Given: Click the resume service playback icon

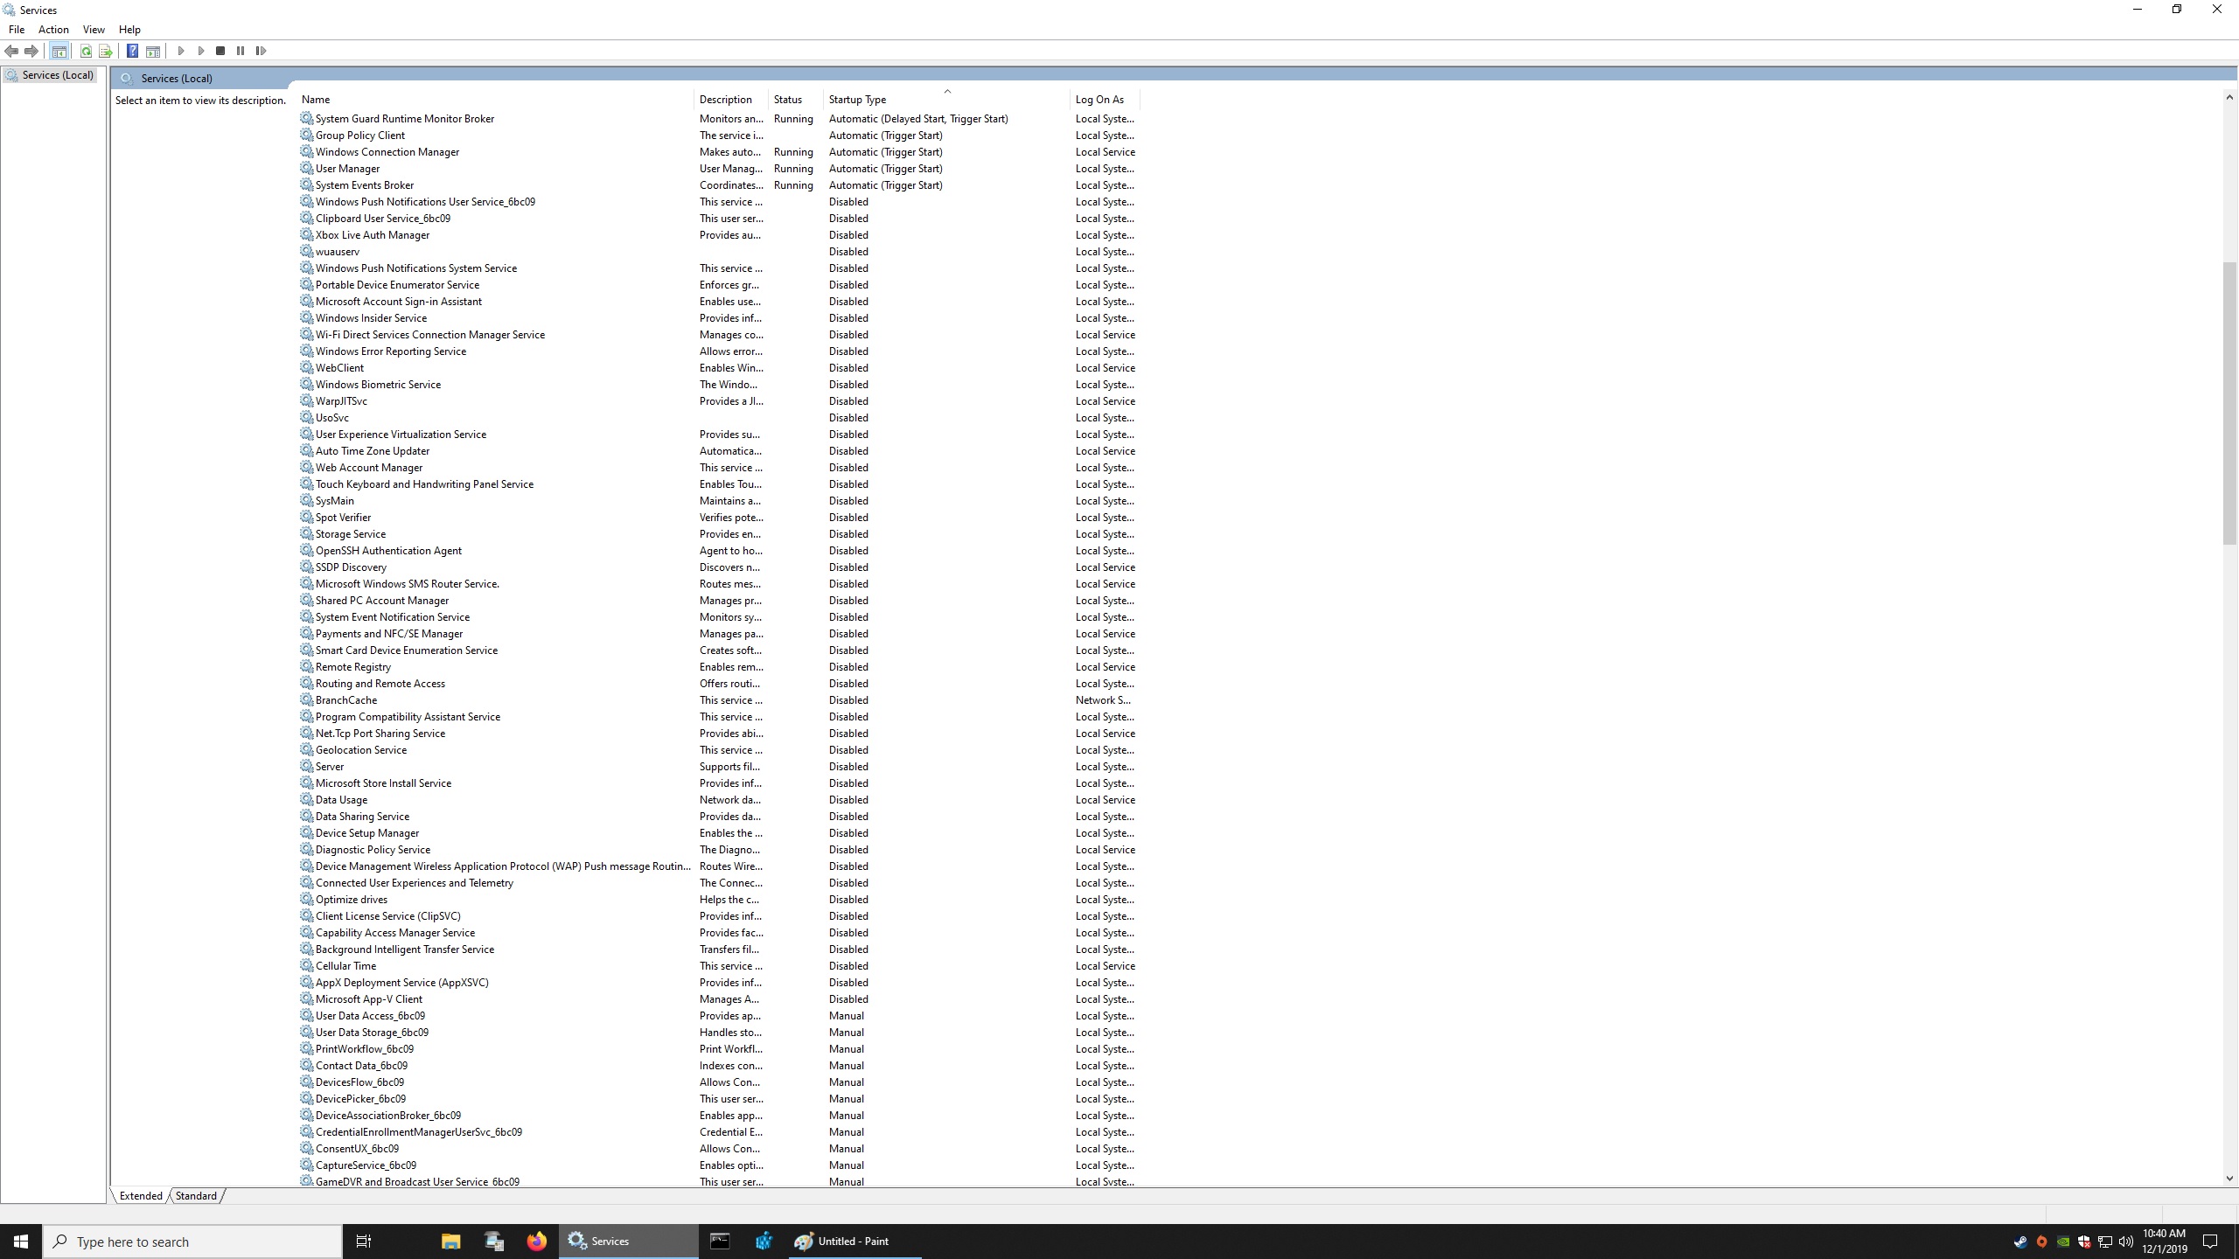Looking at the screenshot, I should tap(260, 51).
